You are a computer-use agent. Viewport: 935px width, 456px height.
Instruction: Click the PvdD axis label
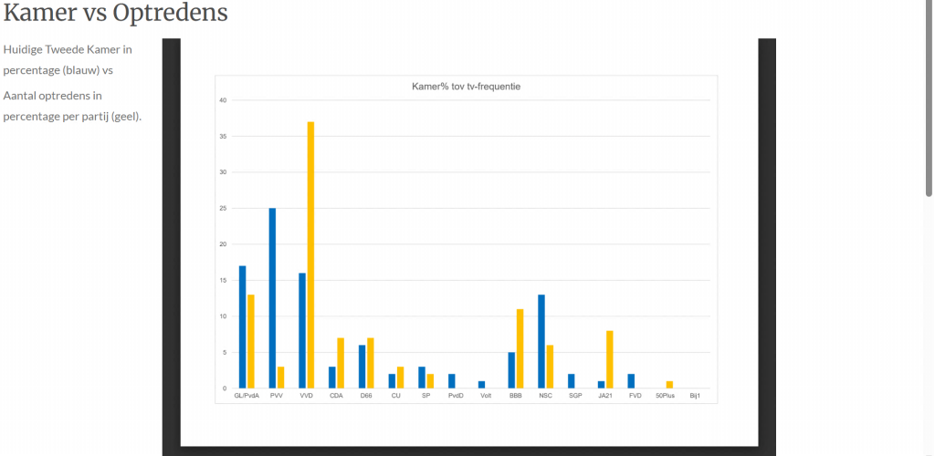tap(456, 396)
